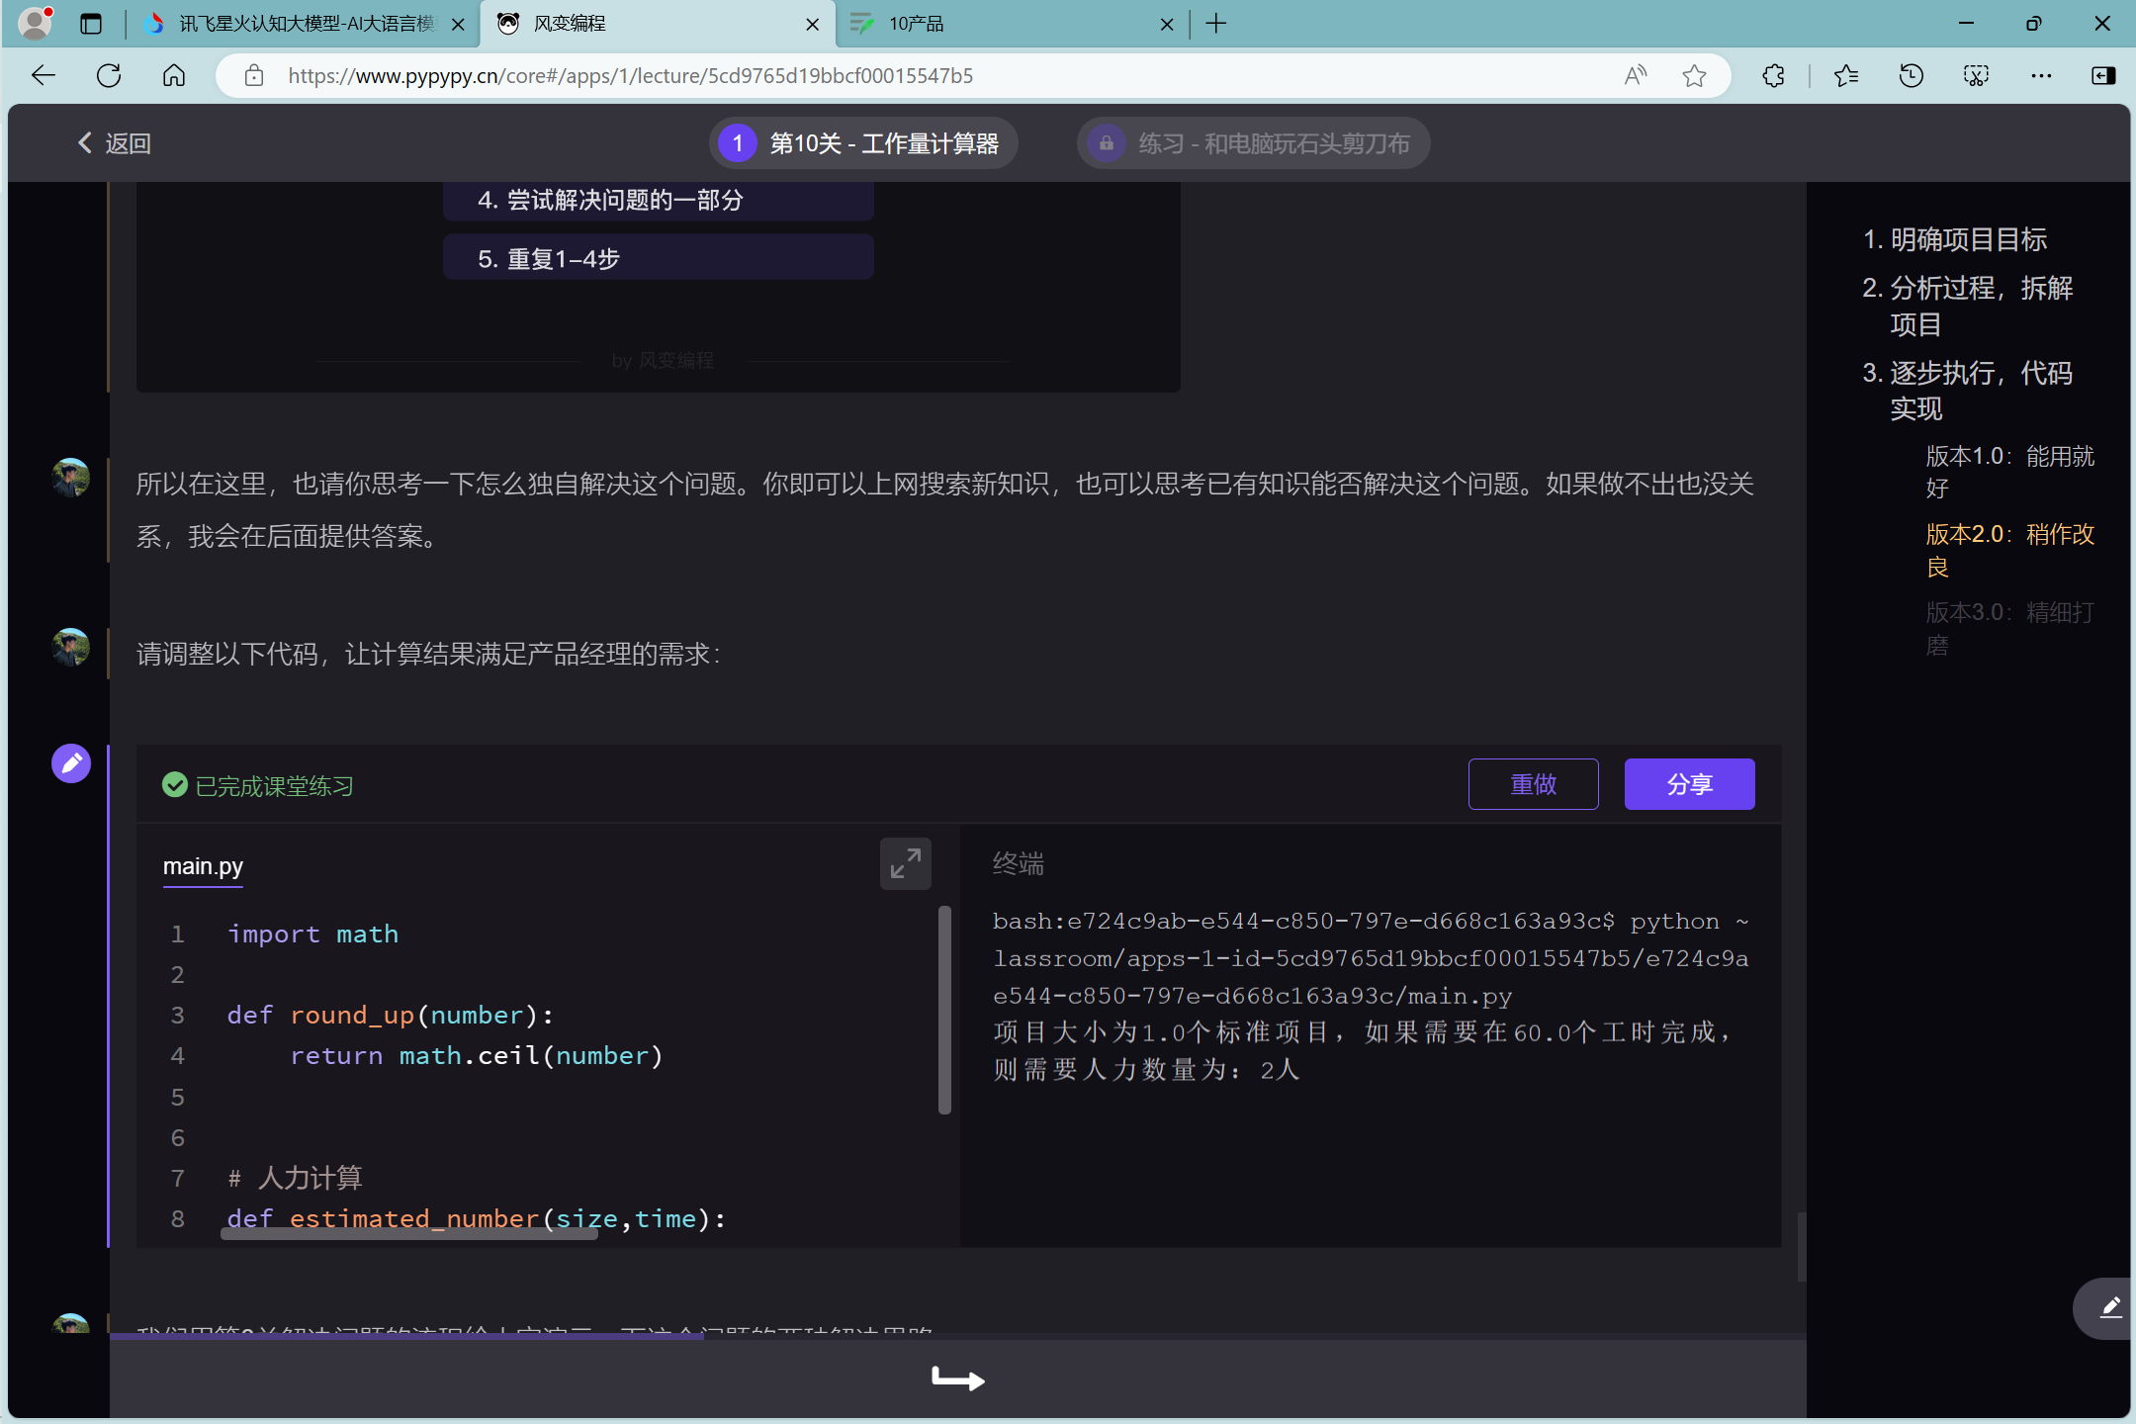
Task: Click code line return math.ceil(number)
Action: click(x=476, y=1056)
